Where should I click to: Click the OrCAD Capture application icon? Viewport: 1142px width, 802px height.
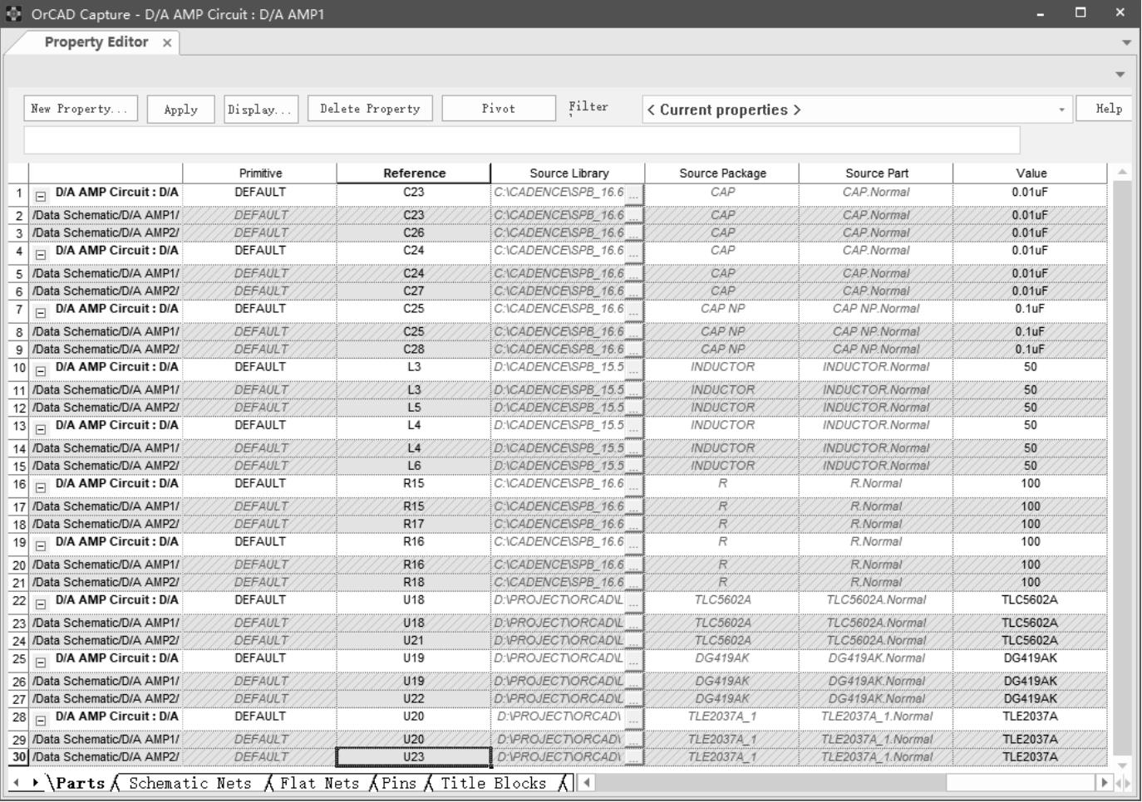click(x=13, y=13)
